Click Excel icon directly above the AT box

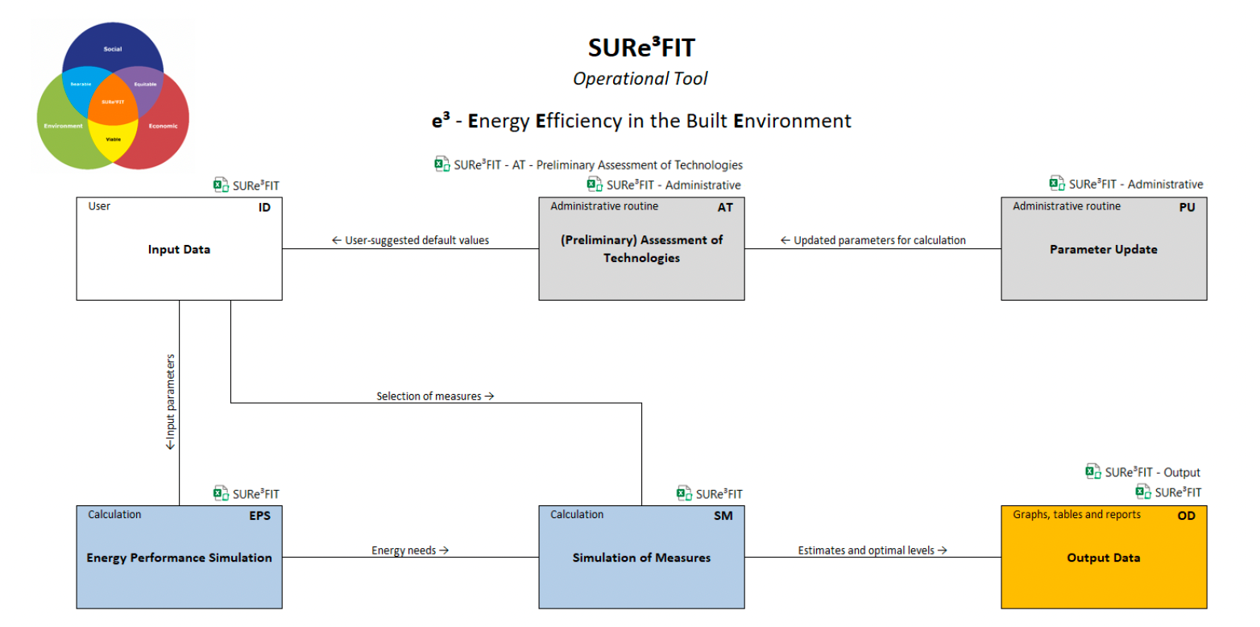coord(595,185)
